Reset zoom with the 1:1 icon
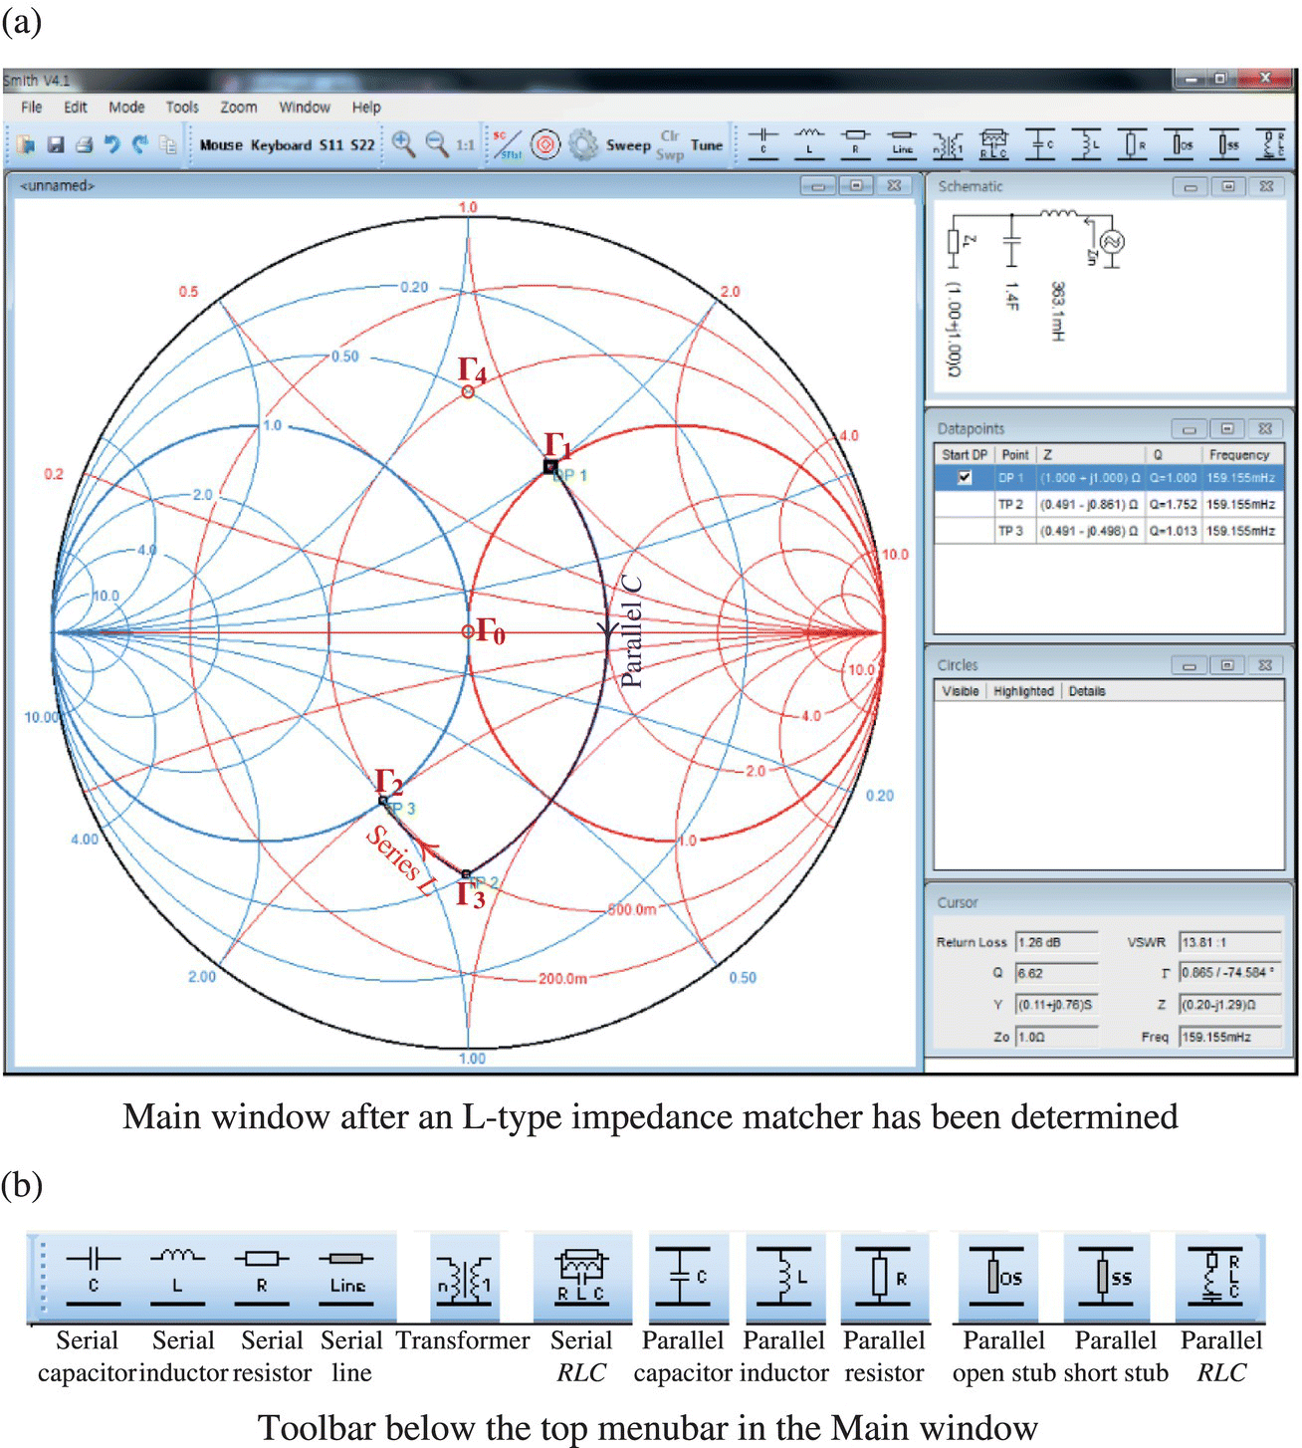 pos(465,145)
